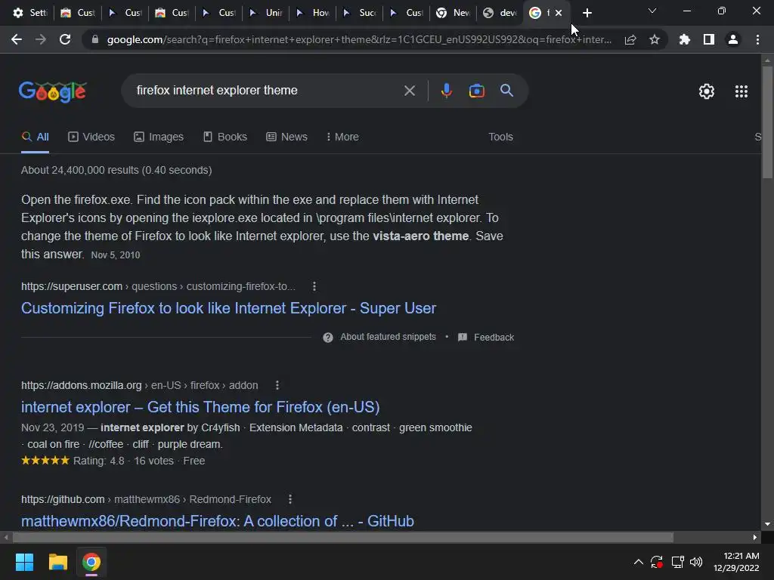Image resolution: width=774 pixels, height=580 pixels.
Task: Share this page using the share icon
Action: pos(630,39)
